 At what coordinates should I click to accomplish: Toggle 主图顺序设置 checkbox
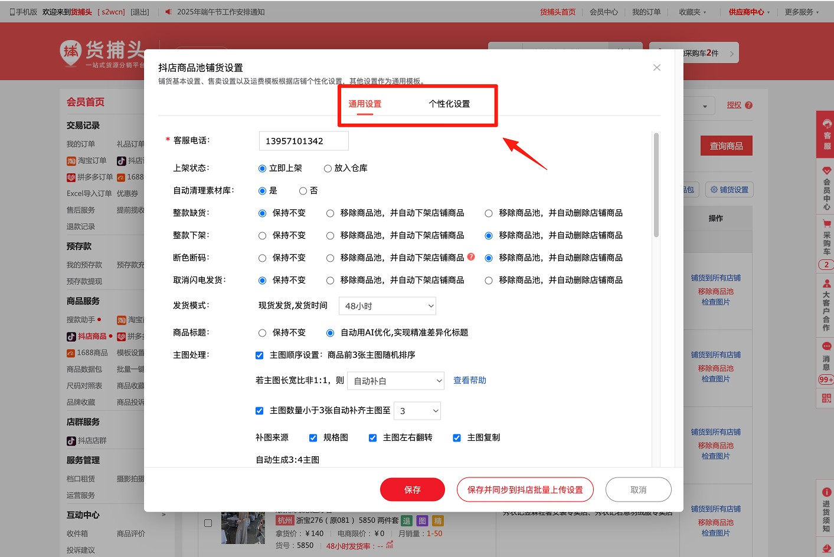coord(259,355)
